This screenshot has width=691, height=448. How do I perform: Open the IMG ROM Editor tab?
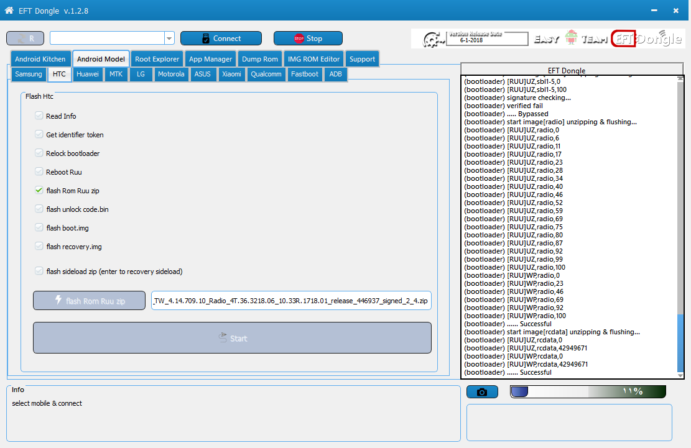[x=313, y=59]
